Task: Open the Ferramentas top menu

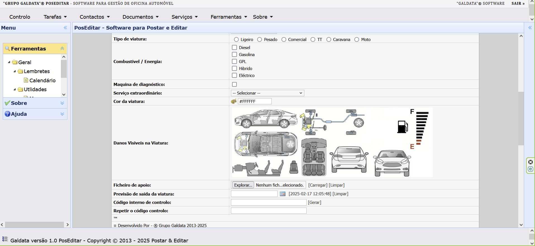Action: (x=229, y=17)
